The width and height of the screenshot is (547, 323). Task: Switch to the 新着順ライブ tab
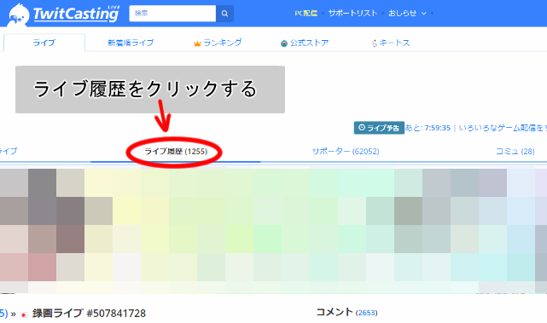[131, 43]
